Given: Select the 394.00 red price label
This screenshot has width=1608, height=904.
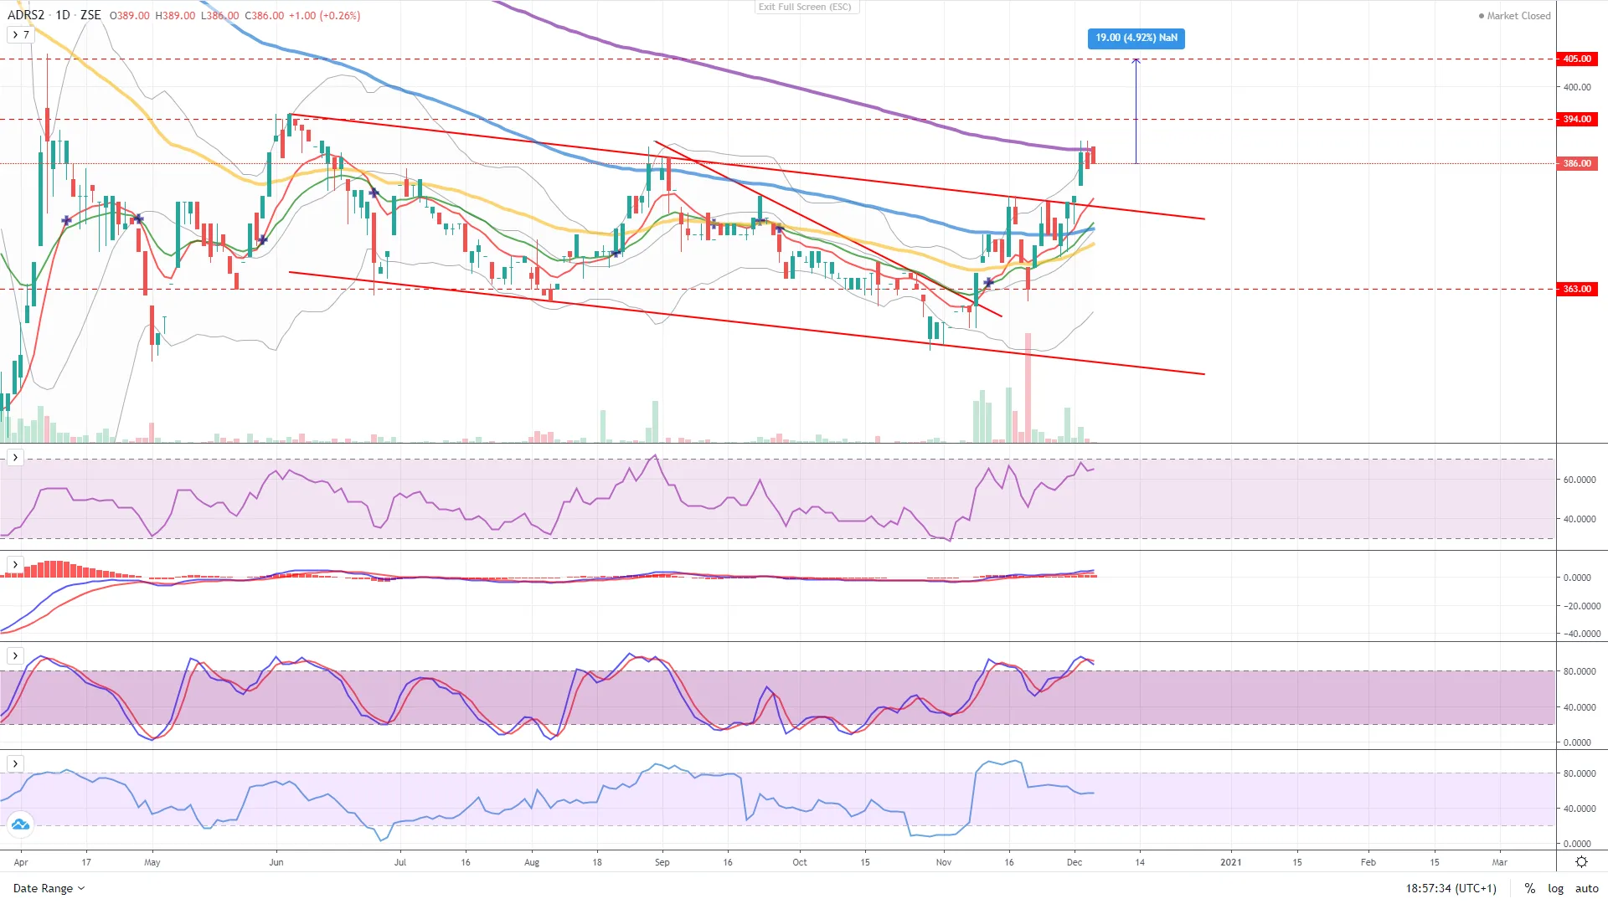Looking at the screenshot, I should point(1577,119).
